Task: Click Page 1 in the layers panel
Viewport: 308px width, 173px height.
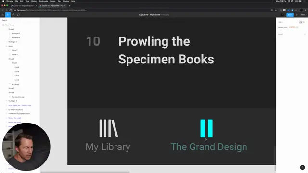Action: tap(4, 20)
